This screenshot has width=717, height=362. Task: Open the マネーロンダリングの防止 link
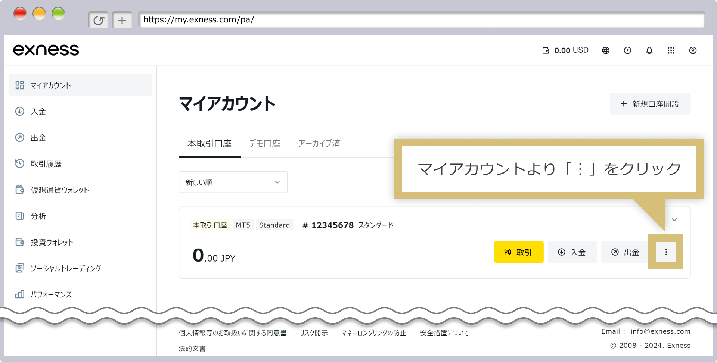click(x=374, y=333)
